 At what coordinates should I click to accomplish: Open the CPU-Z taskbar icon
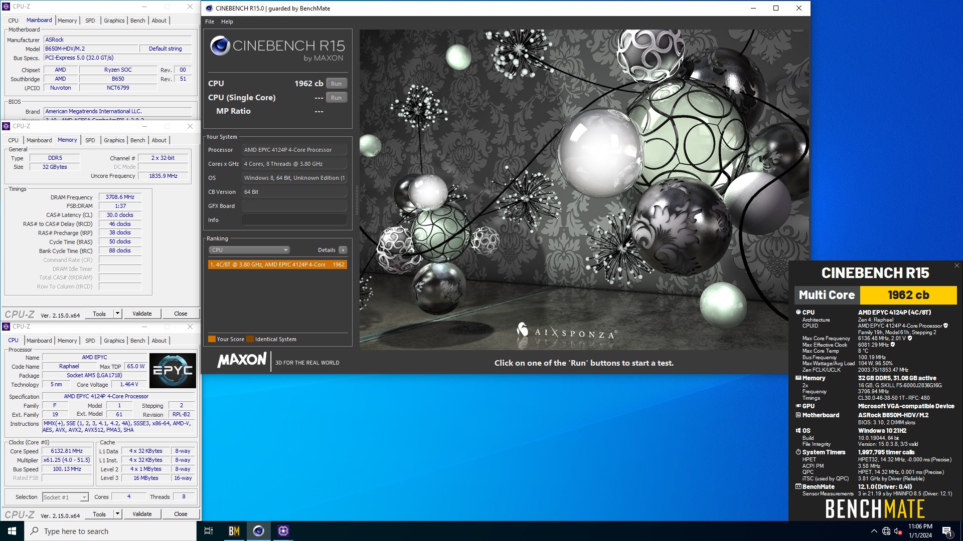point(283,531)
